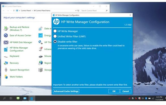Viewport: 166px width, 105px height.
Task: Open the Recovery icon in Control Panel
Action: click(6, 63)
